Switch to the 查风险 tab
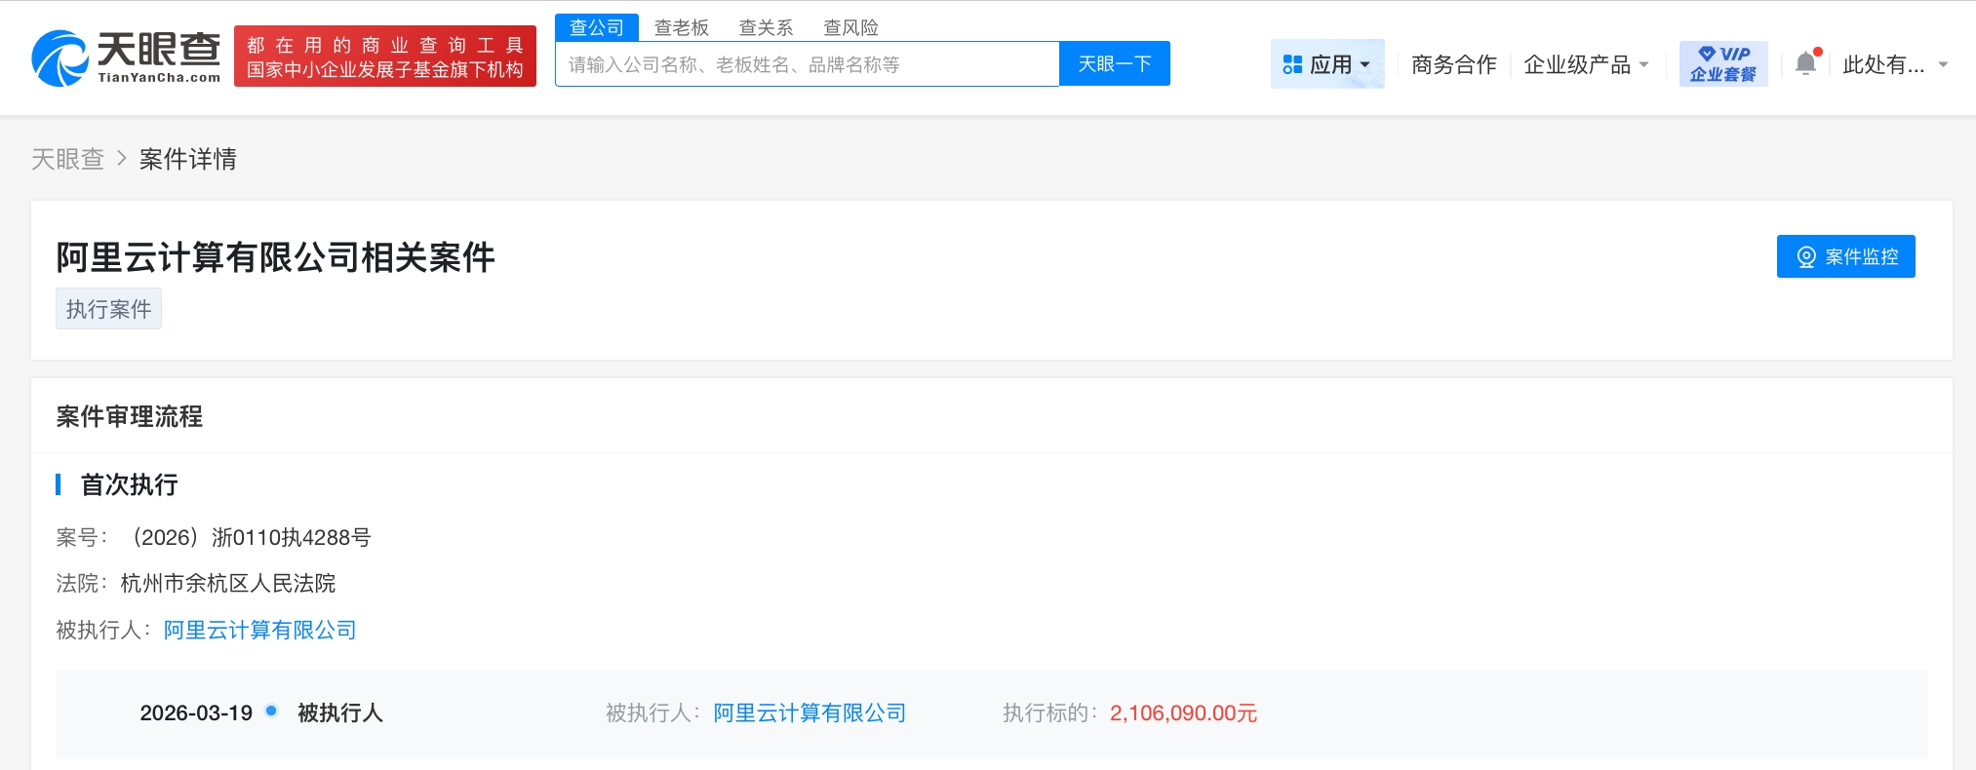Screen dimensions: 1976x770 [850, 27]
